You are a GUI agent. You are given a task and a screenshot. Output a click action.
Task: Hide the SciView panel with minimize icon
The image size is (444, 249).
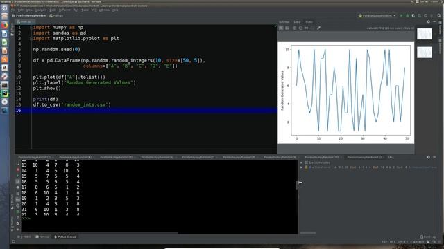pos(435,21)
